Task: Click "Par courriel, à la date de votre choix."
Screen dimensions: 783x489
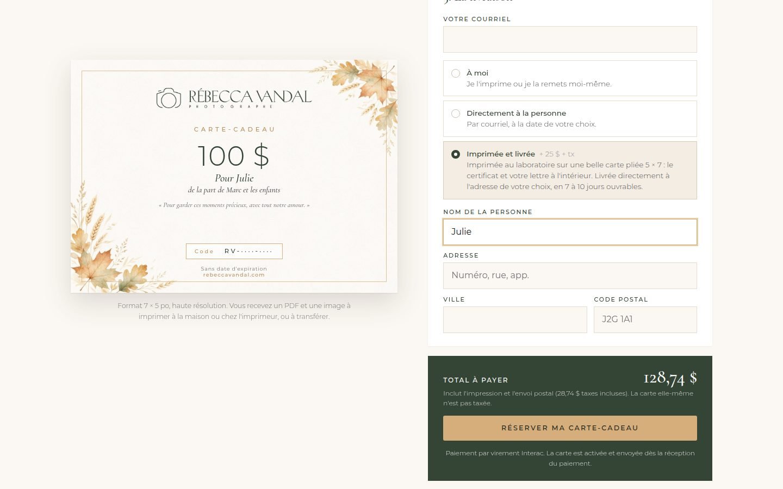Action: pyautogui.click(x=531, y=124)
